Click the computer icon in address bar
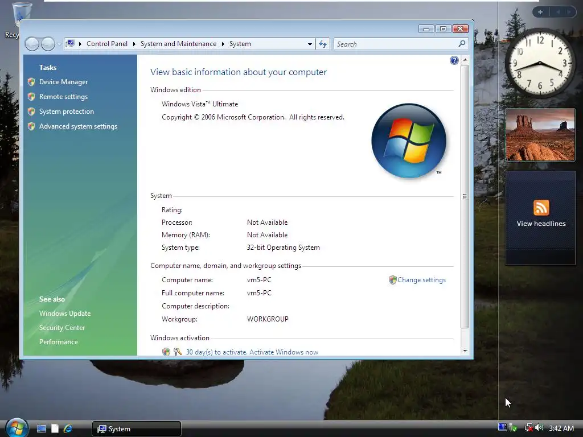The image size is (583, 437). [70, 44]
